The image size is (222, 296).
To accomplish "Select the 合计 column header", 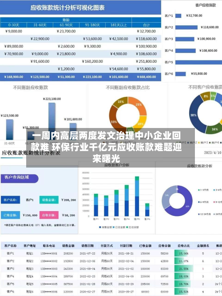I will [147, 25].
